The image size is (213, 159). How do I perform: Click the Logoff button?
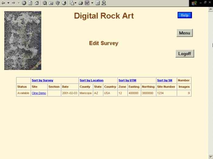(185, 54)
